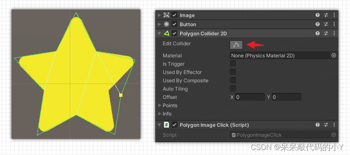350x155 pixels.
Task: Open Button component context menu
Action: 334,25
